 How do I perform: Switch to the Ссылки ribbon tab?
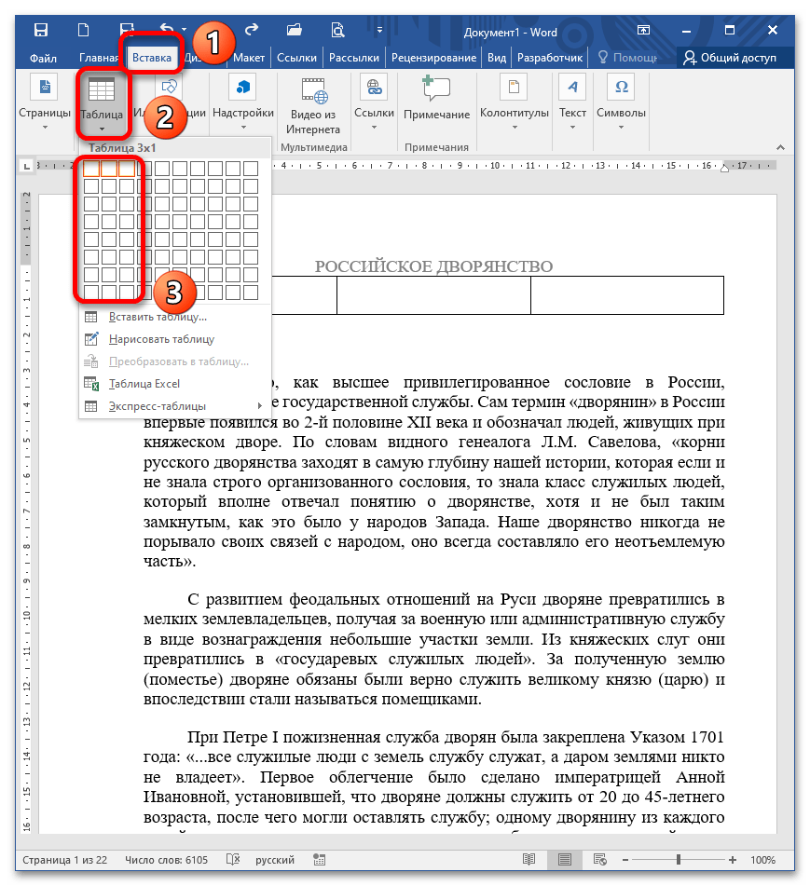click(x=296, y=58)
